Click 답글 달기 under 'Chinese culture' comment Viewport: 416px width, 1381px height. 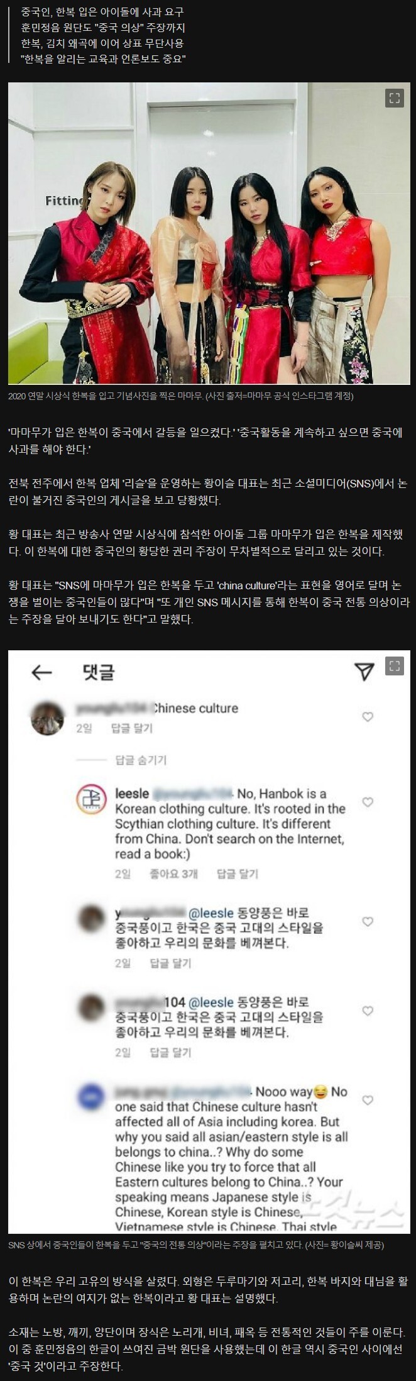(x=132, y=728)
